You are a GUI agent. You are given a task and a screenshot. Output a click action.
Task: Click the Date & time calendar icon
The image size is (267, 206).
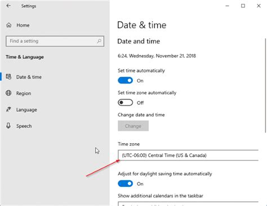[8, 77]
